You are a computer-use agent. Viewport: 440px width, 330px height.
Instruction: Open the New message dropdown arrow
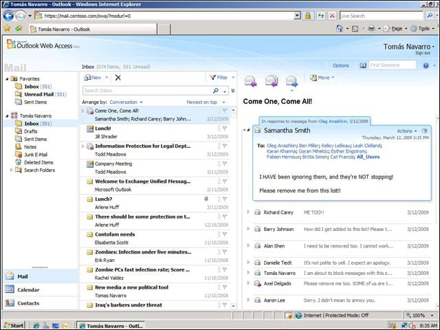(x=107, y=78)
